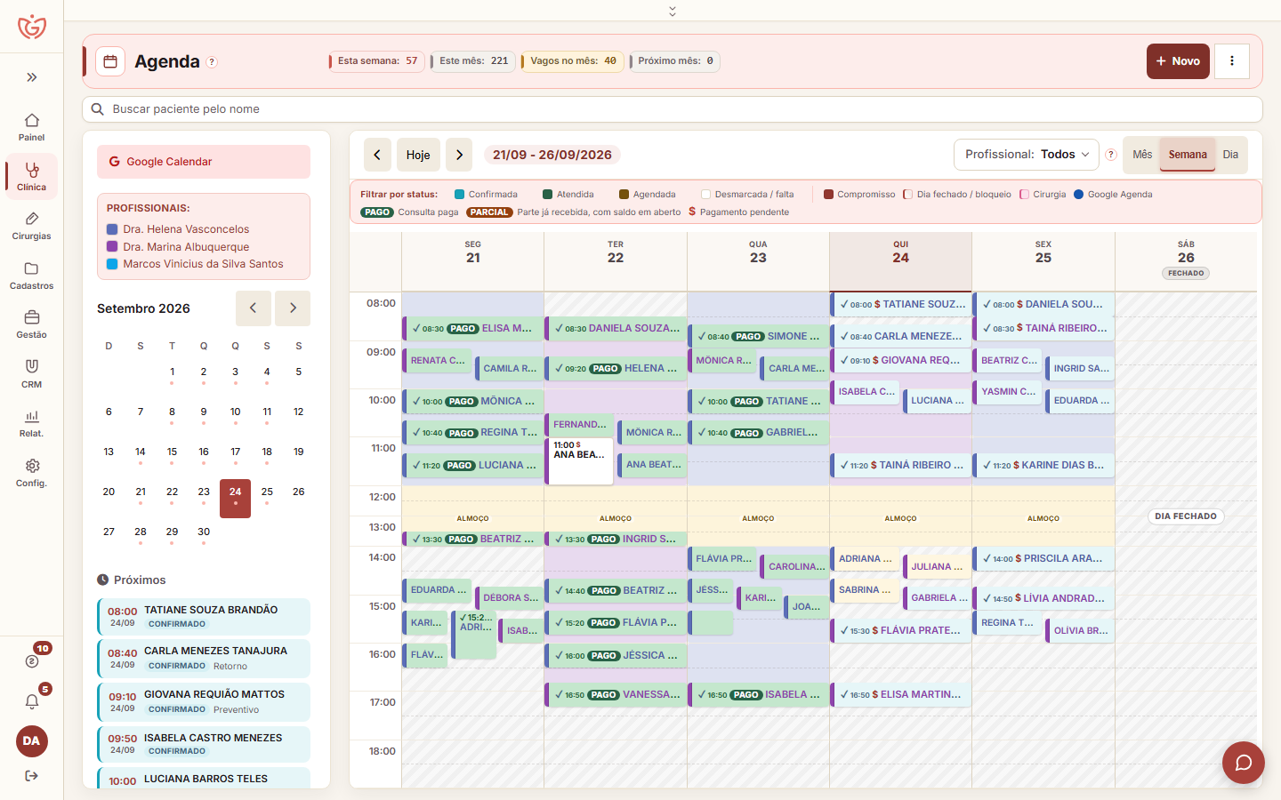Toggle the Desmarcada / falta filter
The width and height of the screenshot is (1281, 800).
pyautogui.click(x=747, y=194)
